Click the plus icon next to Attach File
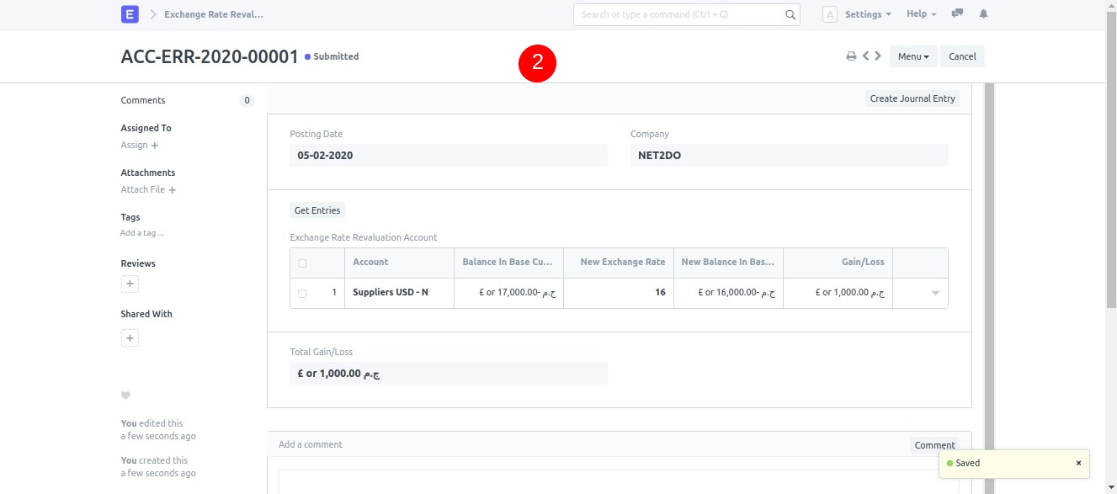This screenshot has height=494, width=1117. 172,190
